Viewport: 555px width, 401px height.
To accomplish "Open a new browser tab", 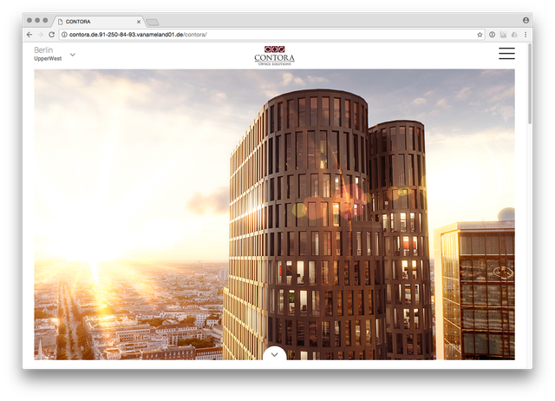I will click(x=152, y=21).
